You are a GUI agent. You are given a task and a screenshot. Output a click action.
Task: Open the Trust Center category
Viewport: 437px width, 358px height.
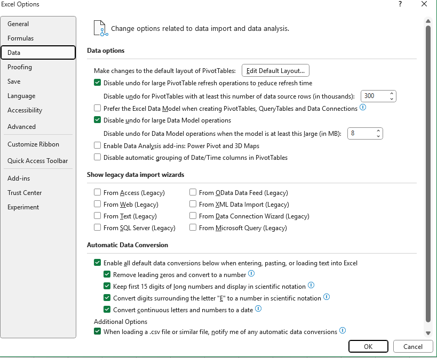pyautogui.click(x=38, y=192)
